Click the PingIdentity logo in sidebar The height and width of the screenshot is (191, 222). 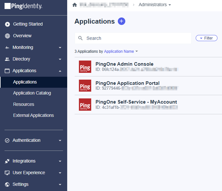coord(23,6)
